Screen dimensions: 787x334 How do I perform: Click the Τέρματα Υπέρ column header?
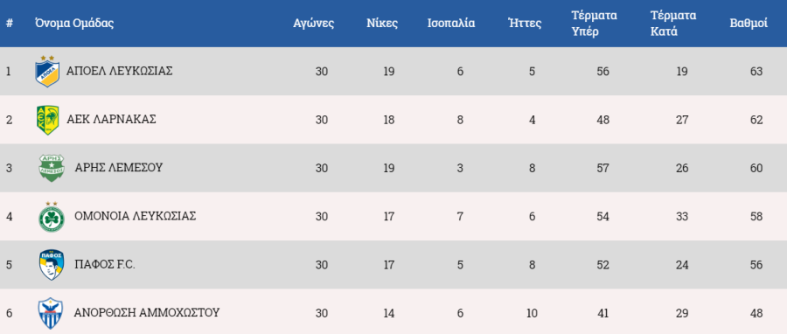(x=595, y=24)
